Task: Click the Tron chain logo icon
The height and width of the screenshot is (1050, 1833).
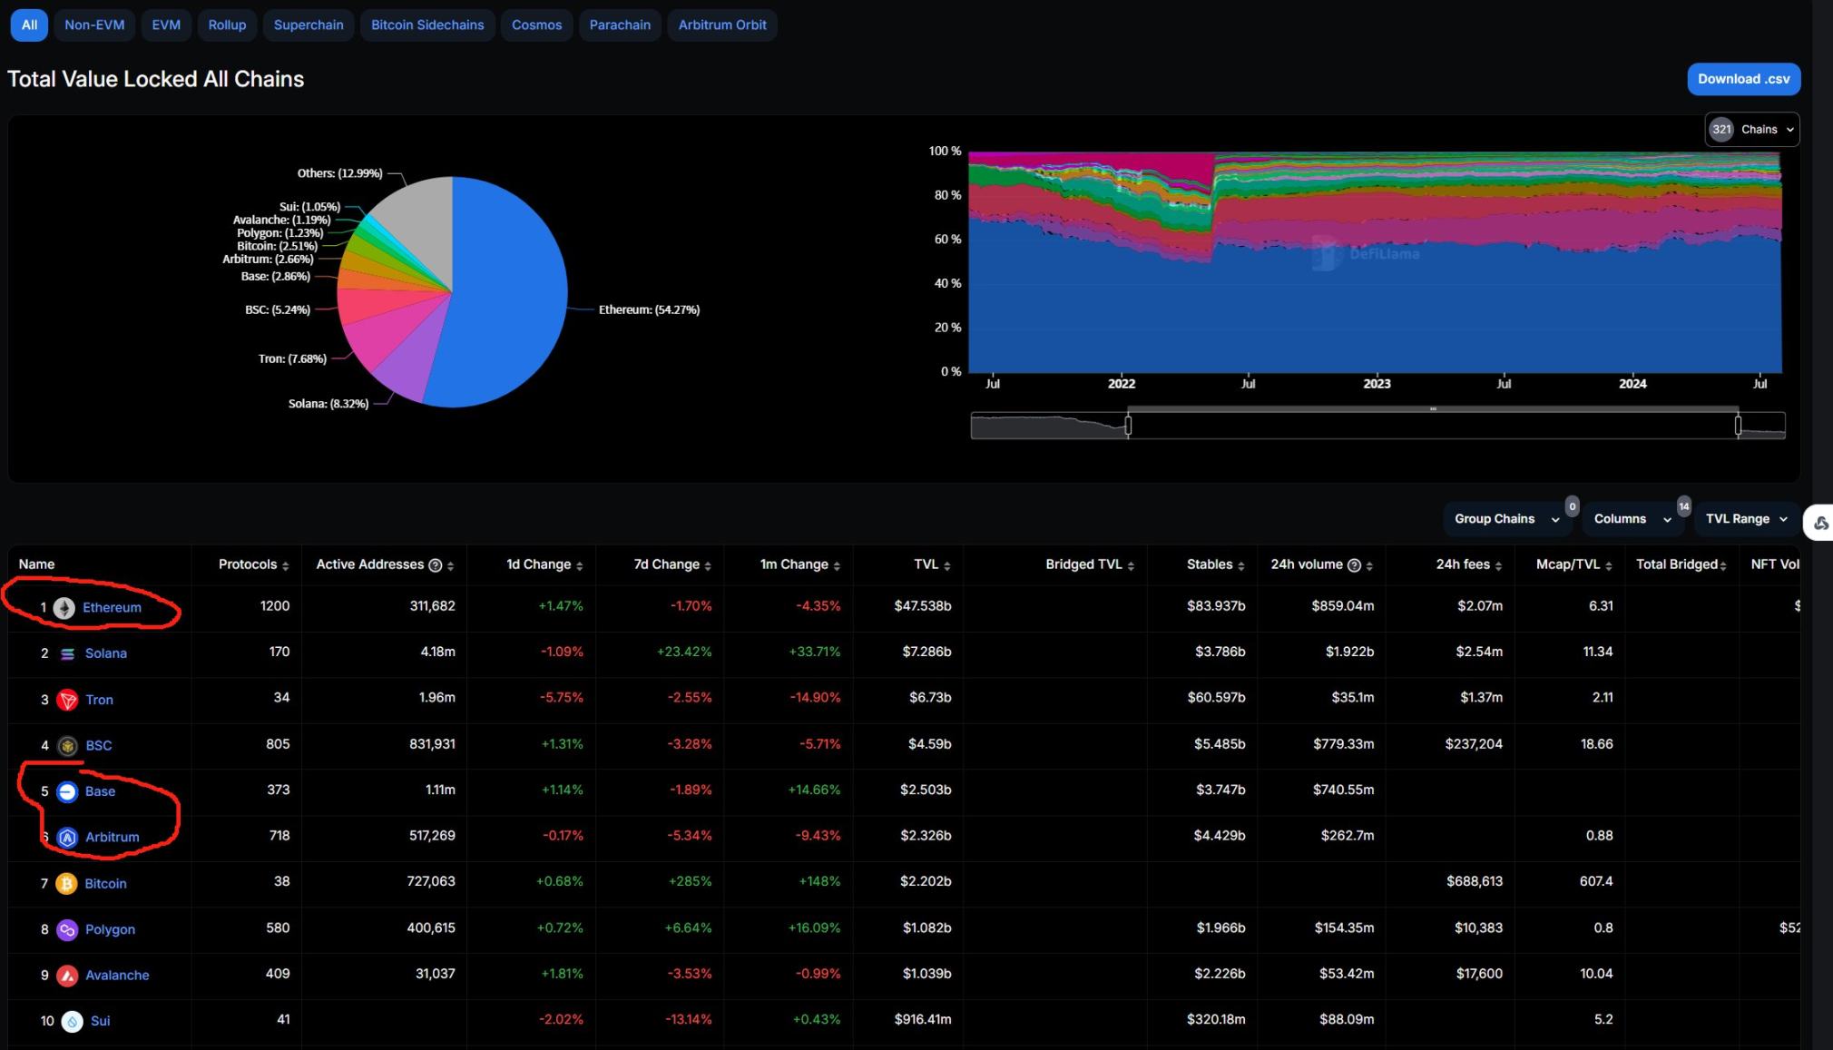Action: click(67, 700)
